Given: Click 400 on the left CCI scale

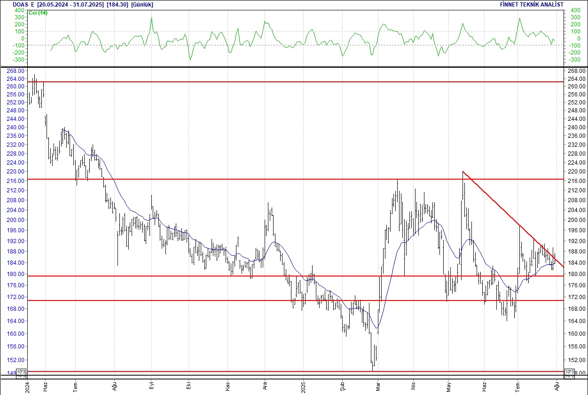Looking at the screenshot, I should [x=20, y=10].
